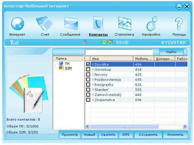Uncheck the Dovidka contact checkbox

coord(88,64)
